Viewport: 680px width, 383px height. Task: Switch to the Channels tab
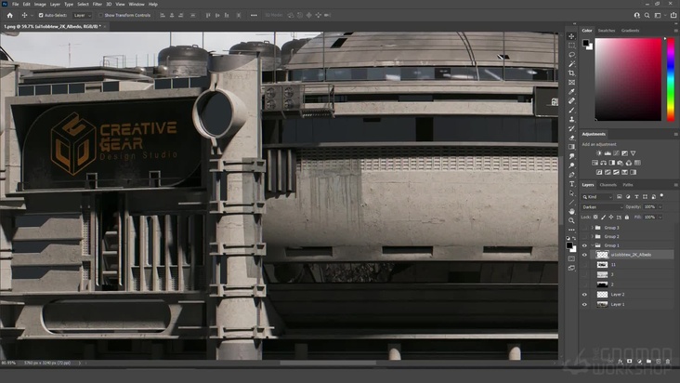[x=608, y=185]
